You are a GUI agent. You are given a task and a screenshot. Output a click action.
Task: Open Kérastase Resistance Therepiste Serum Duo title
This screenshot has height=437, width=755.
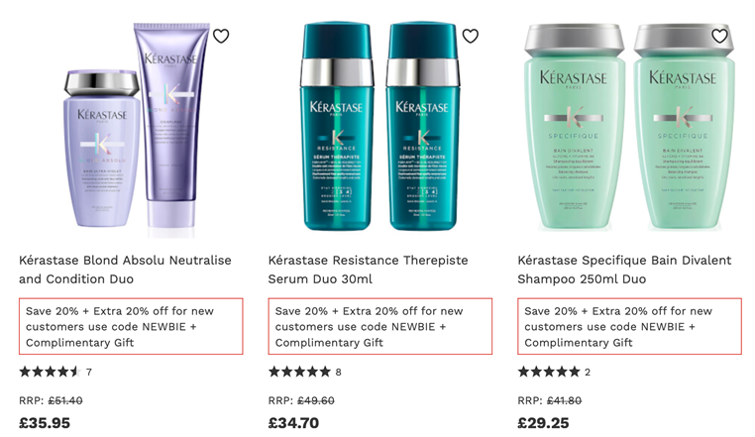click(x=368, y=270)
